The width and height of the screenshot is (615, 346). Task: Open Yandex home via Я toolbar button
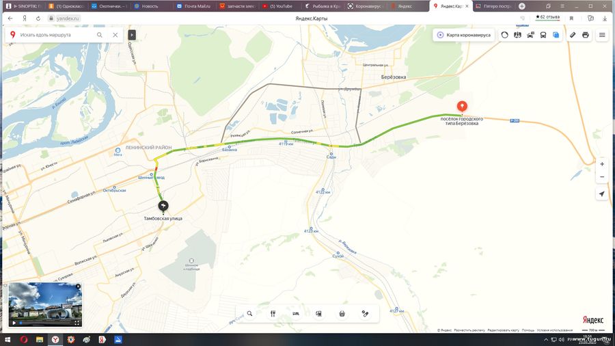pyautogui.click(x=25, y=18)
